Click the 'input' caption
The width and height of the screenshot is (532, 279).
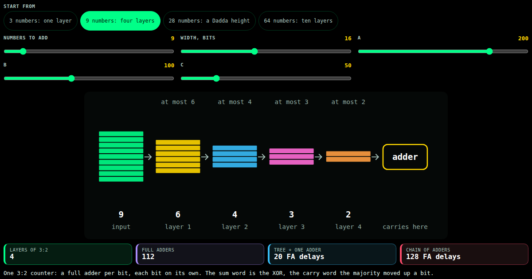(121, 227)
